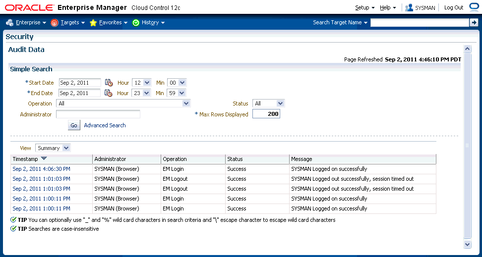Image resolution: width=482 pixels, height=257 pixels.
Task: Open the Status dropdown
Action: (269, 103)
